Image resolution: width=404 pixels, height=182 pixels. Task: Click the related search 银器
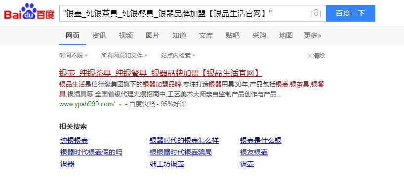click(67, 164)
